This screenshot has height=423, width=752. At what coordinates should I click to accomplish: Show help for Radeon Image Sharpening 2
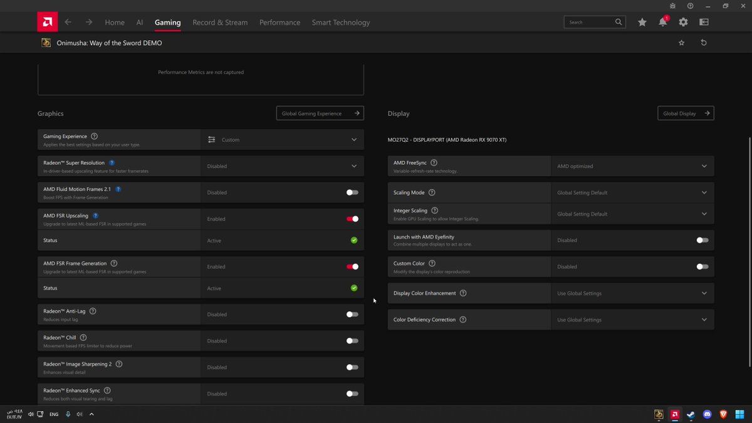(x=119, y=363)
